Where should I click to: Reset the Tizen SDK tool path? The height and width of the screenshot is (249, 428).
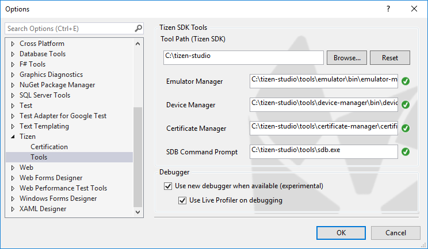[x=389, y=58]
